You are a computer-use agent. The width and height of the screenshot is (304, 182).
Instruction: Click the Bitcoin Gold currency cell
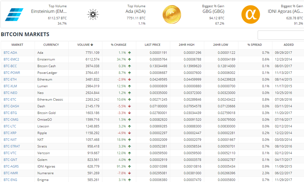click(x=47, y=113)
